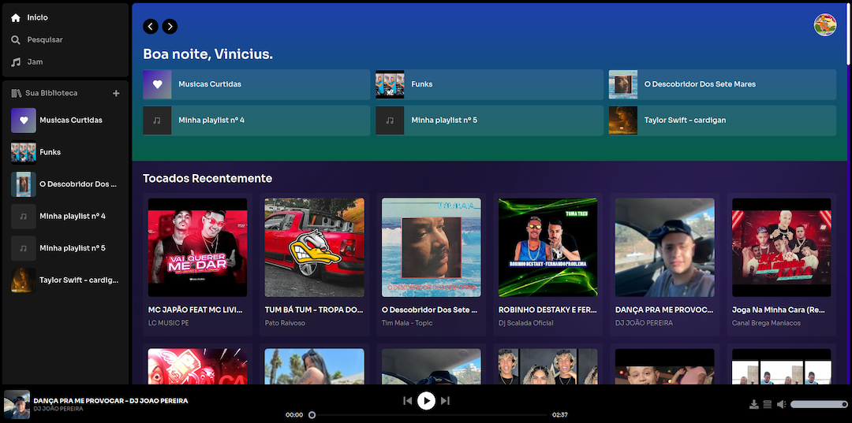
Task: Play MC JAPÃO FEAT MC LIVI... card
Action: (198, 264)
